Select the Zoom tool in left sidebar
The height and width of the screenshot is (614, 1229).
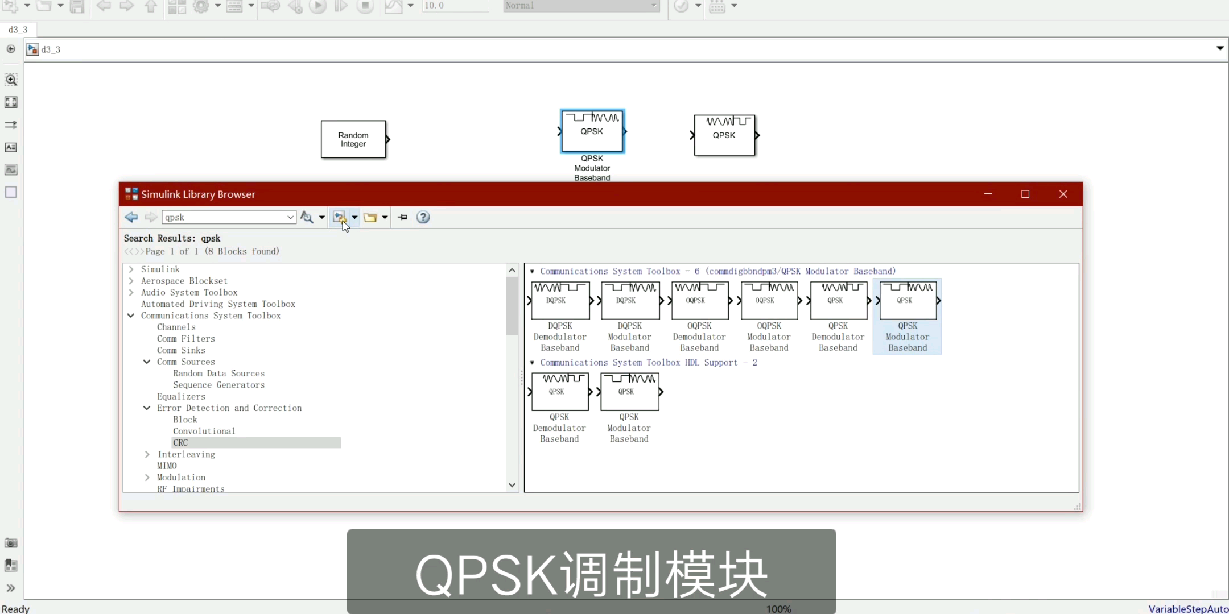point(11,80)
